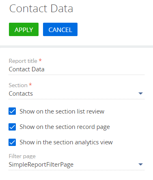
Task: Click the "Show on the section record page" label
Action: tap(65, 127)
